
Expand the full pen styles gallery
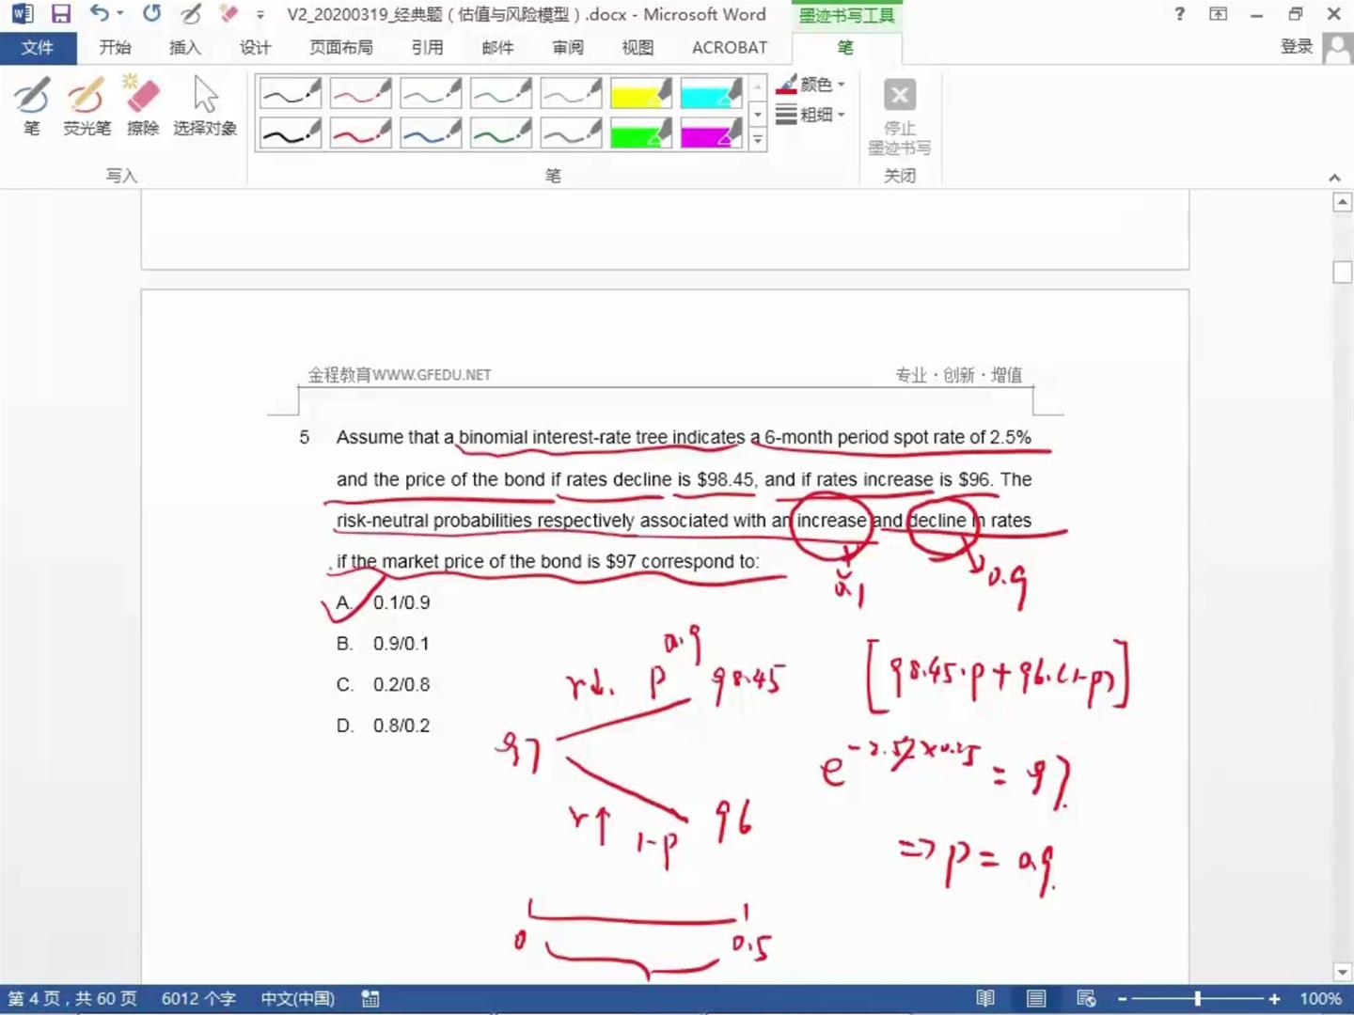pyautogui.click(x=758, y=140)
